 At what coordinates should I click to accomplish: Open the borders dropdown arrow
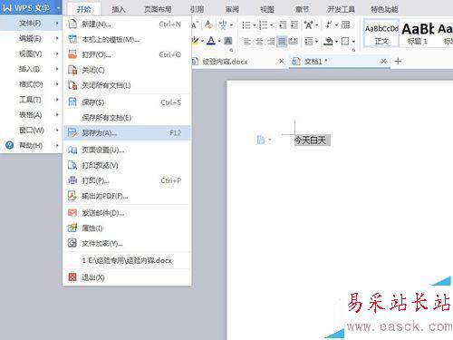click(x=353, y=42)
